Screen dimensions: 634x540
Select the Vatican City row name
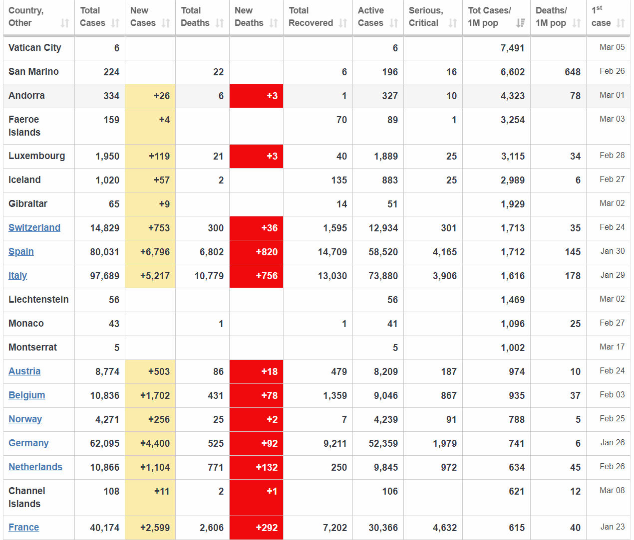click(x=35, y=48)
